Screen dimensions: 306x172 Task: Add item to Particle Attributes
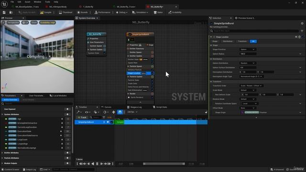pos(67,158)
